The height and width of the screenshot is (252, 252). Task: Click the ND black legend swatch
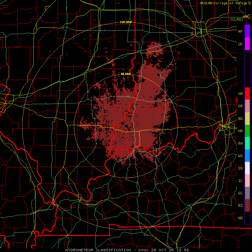tap(247, 218)
